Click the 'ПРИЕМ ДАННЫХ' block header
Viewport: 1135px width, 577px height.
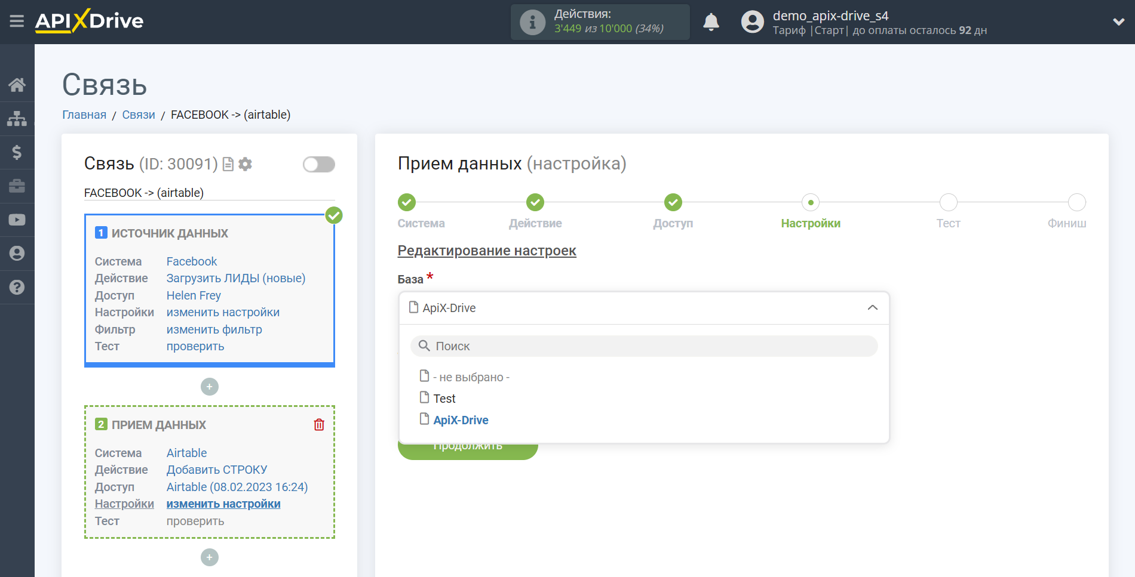[159, 425]
